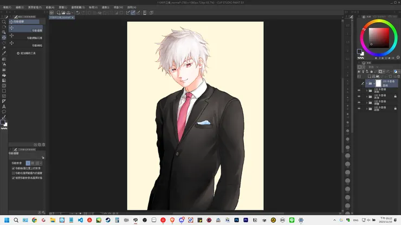The height and width of the screenshot is (225, 401).
Task: Expand the second layer folder arrow
Action: point(367,90)
